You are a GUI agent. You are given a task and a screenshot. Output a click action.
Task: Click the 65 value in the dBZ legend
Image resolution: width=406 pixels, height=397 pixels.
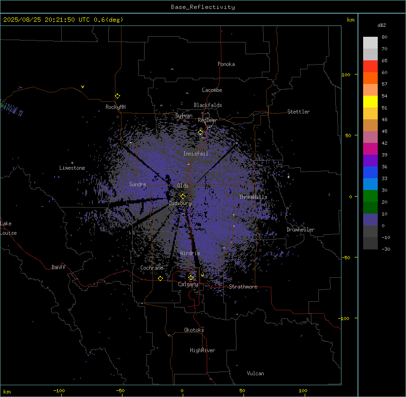point(384,61)
